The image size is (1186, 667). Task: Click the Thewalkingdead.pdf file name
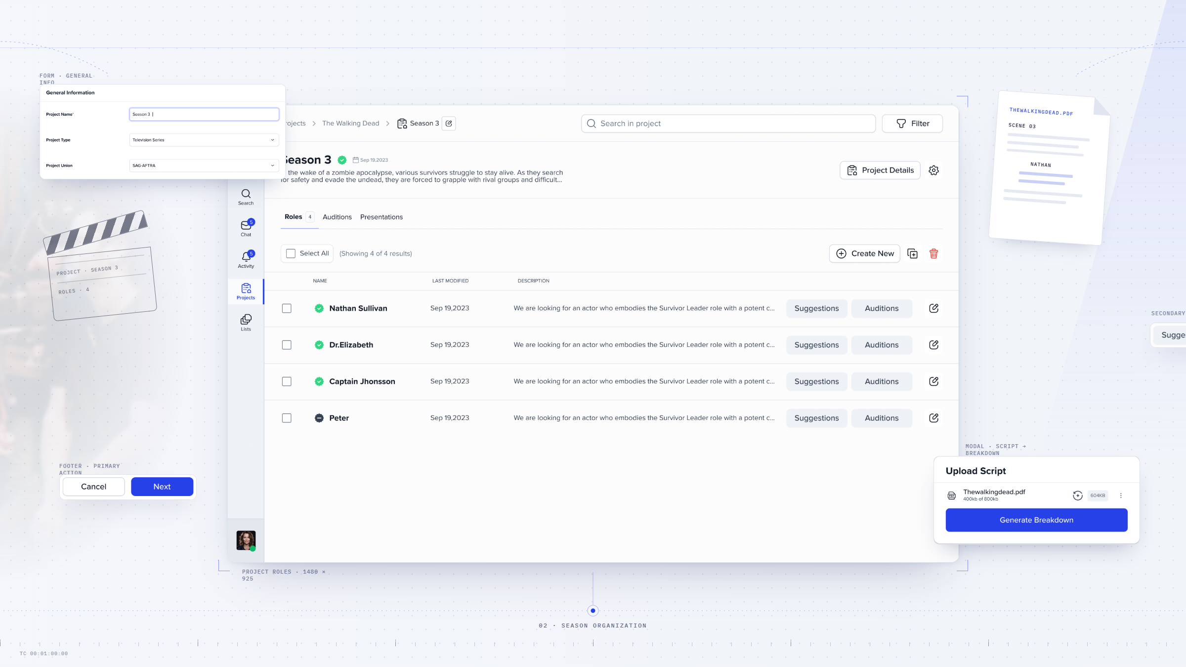coord(994,492)
